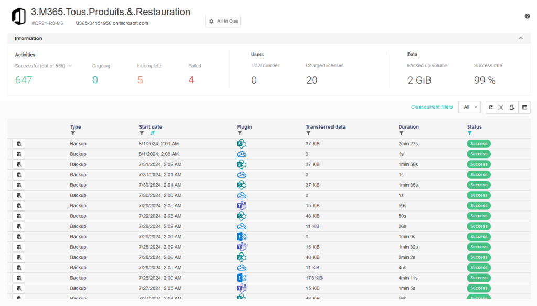Click the Teams plugin icon for 7/29/2024, 2:05 AM

241,206
